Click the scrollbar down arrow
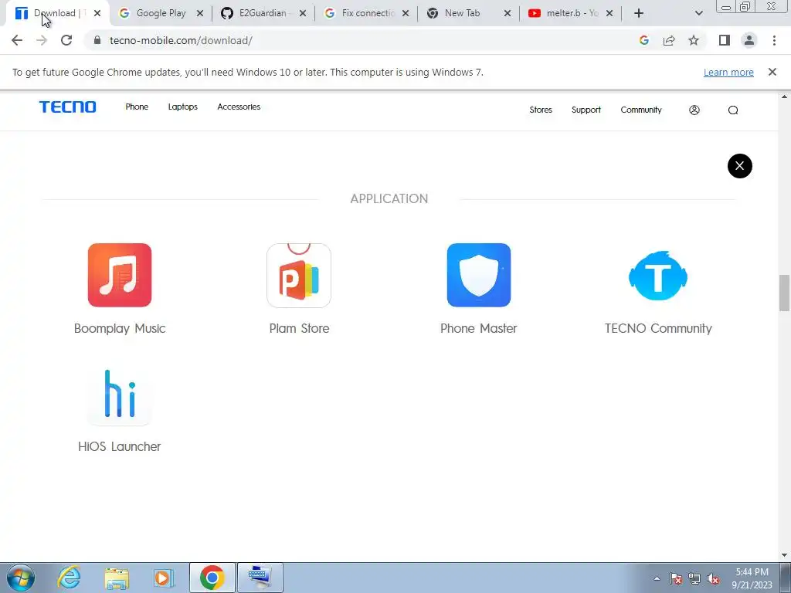Viewport: 791px width, 593px height. [784, 555]
